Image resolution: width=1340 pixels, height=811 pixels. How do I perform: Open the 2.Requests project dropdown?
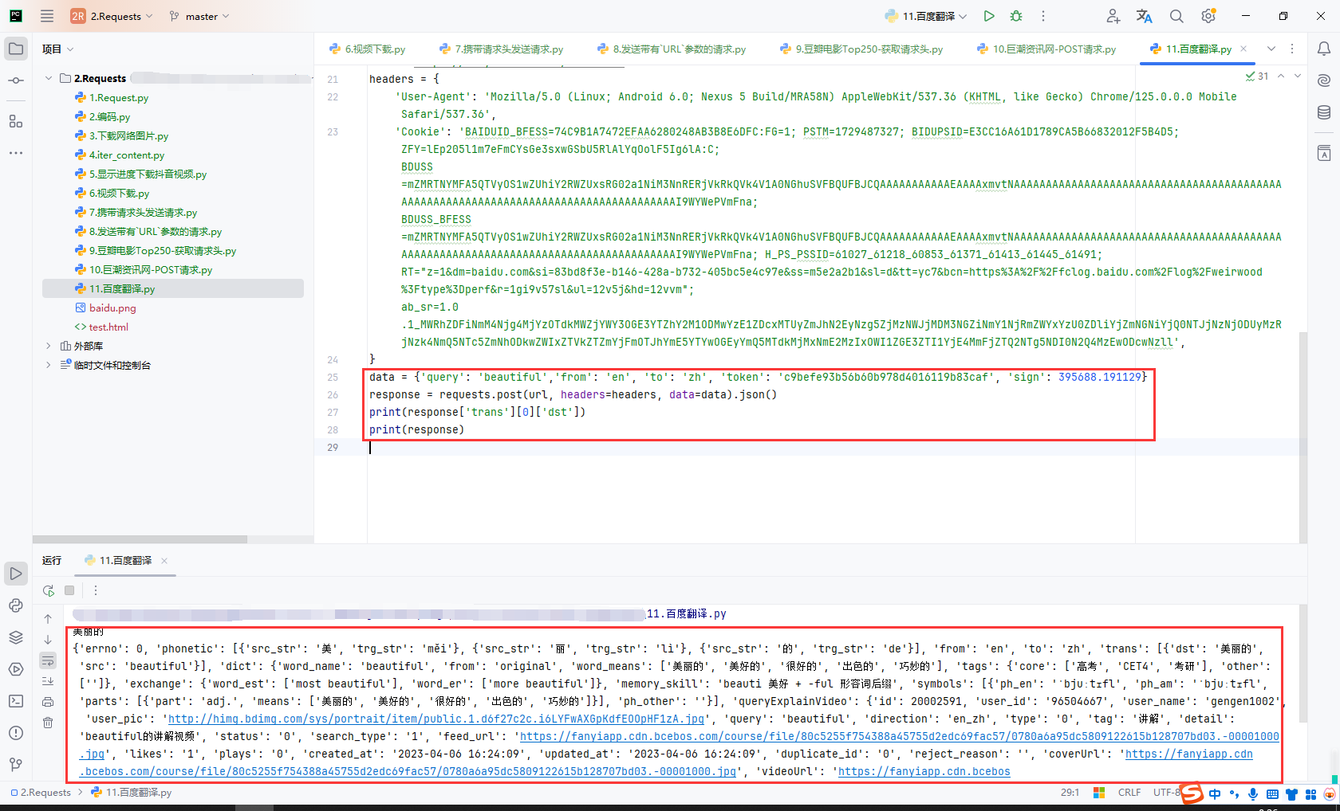[x=111, y=16]
